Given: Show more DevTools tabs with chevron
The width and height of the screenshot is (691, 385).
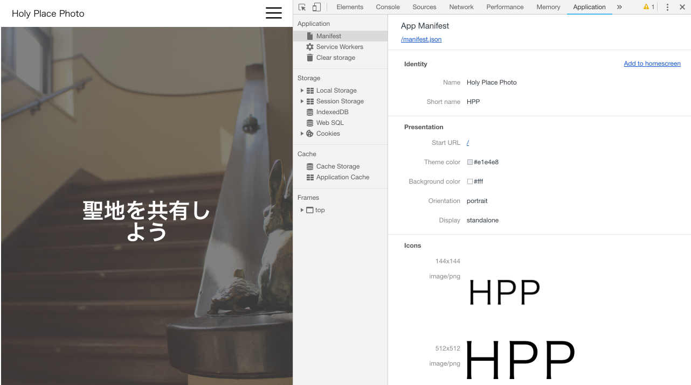Looking at the screenshot, I should coord(619,7).
